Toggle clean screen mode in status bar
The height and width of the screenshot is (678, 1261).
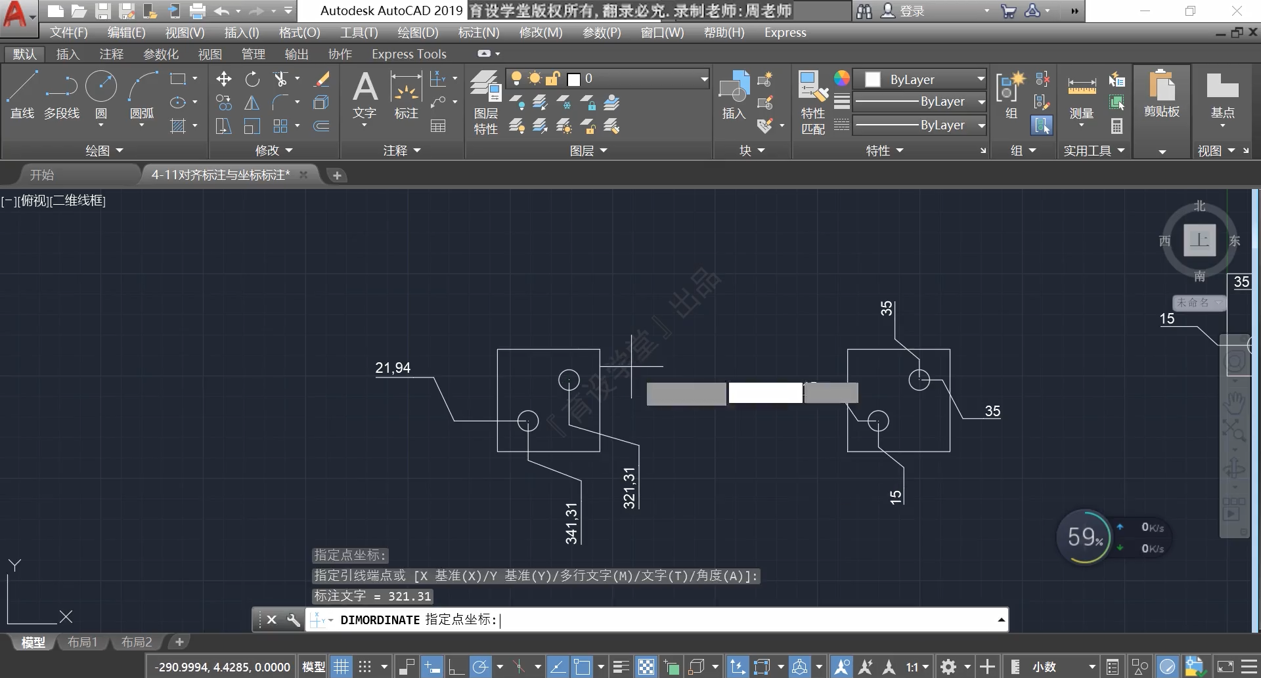coord(1226,667)
